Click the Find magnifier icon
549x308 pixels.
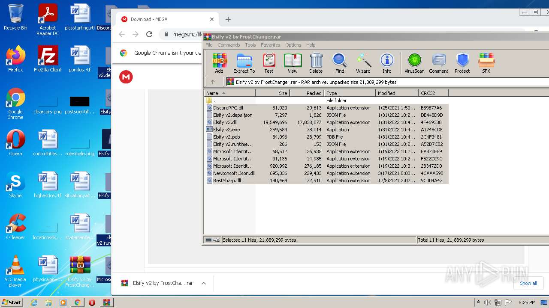click(x=340, y=63)
